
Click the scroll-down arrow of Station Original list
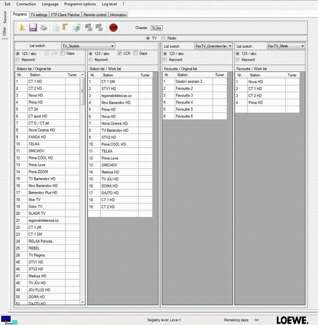pos(83,302)
